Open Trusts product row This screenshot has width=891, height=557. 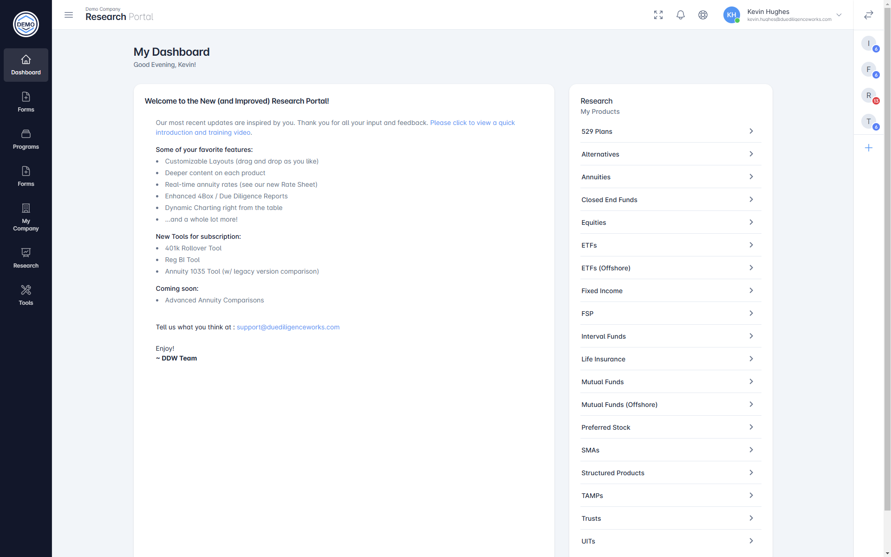[x=671, y=518]
